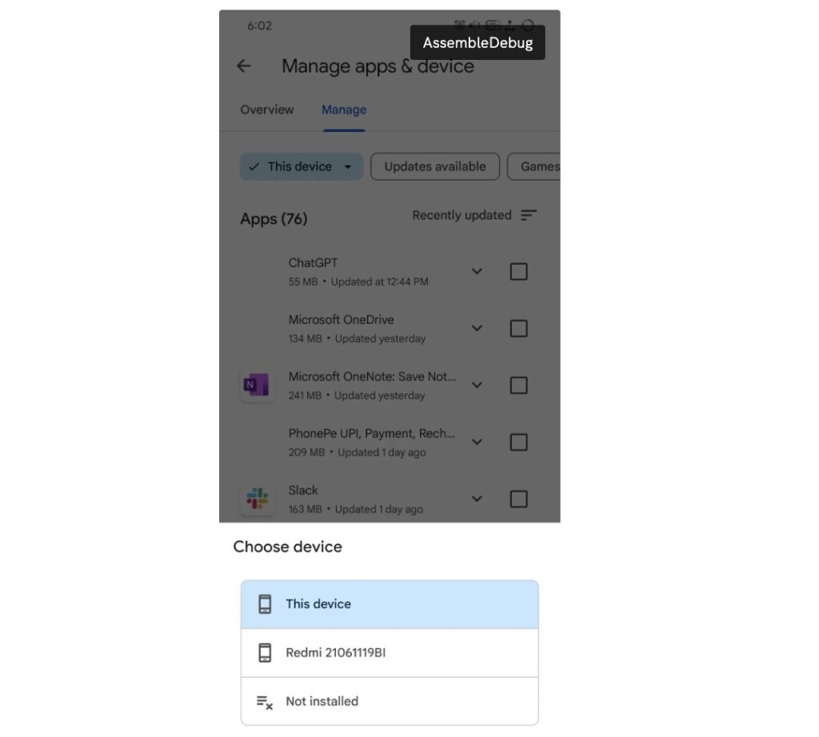
Task: Switch to the Manage tab
Action: pyautogui.click(x=344, y=110)
